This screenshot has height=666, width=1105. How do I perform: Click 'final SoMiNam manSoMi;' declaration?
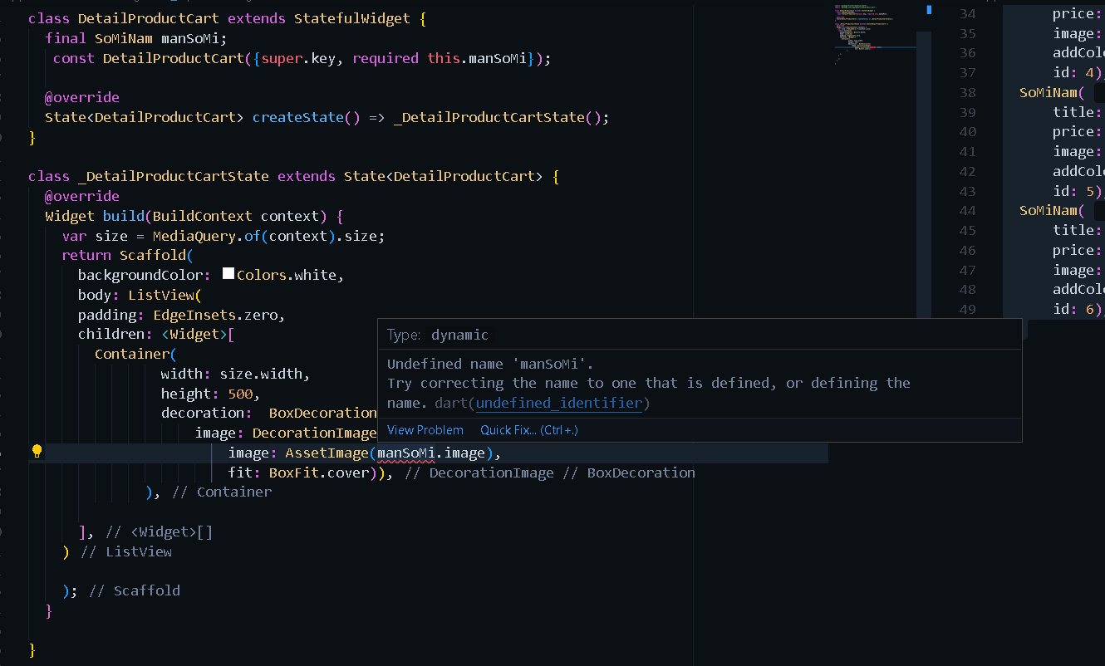coord(136,38)
